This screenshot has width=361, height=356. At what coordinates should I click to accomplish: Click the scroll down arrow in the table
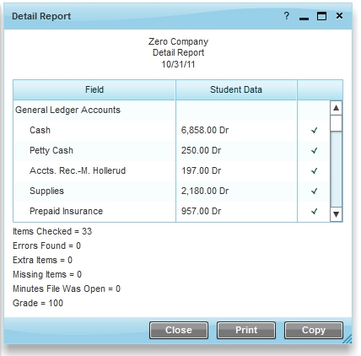(x=336, y=214)
